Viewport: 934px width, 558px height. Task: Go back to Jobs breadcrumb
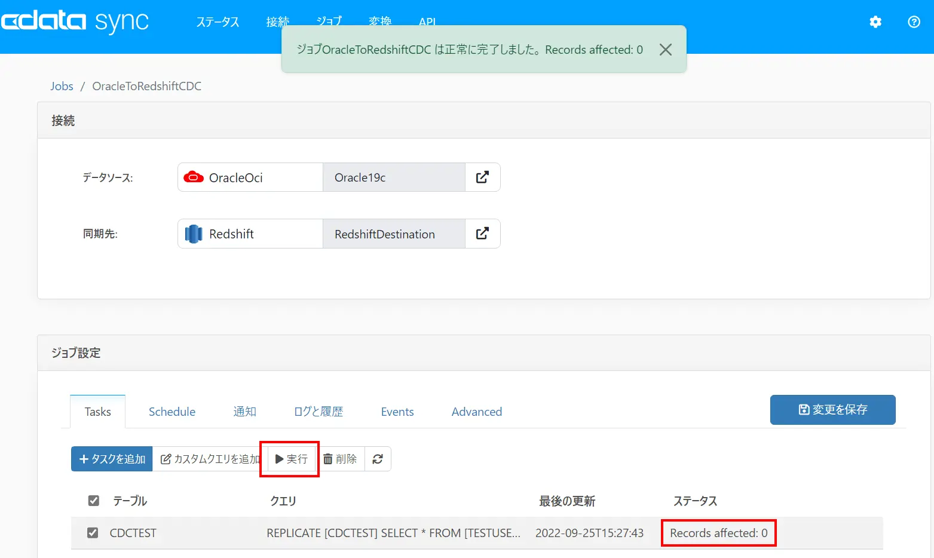click(62, 86)
